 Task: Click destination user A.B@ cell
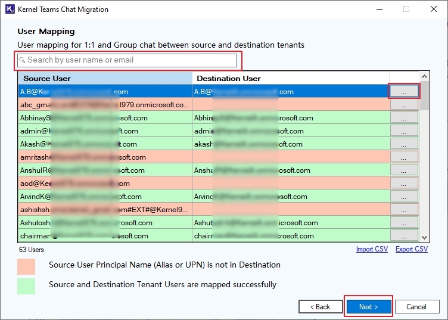(291, 91)
